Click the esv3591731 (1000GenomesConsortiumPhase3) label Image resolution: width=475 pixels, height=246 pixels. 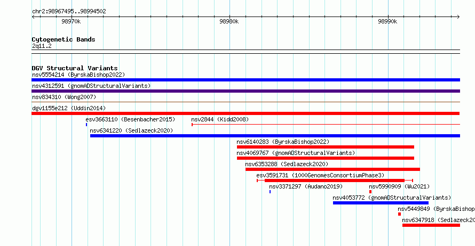pyautogui.click(x=320, y=175)
